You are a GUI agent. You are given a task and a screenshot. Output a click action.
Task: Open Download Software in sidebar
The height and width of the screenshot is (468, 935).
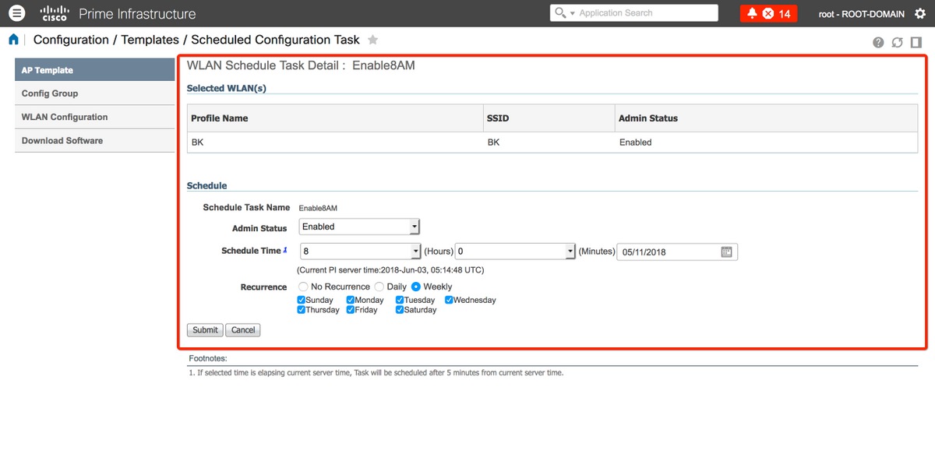pos(94,140)
